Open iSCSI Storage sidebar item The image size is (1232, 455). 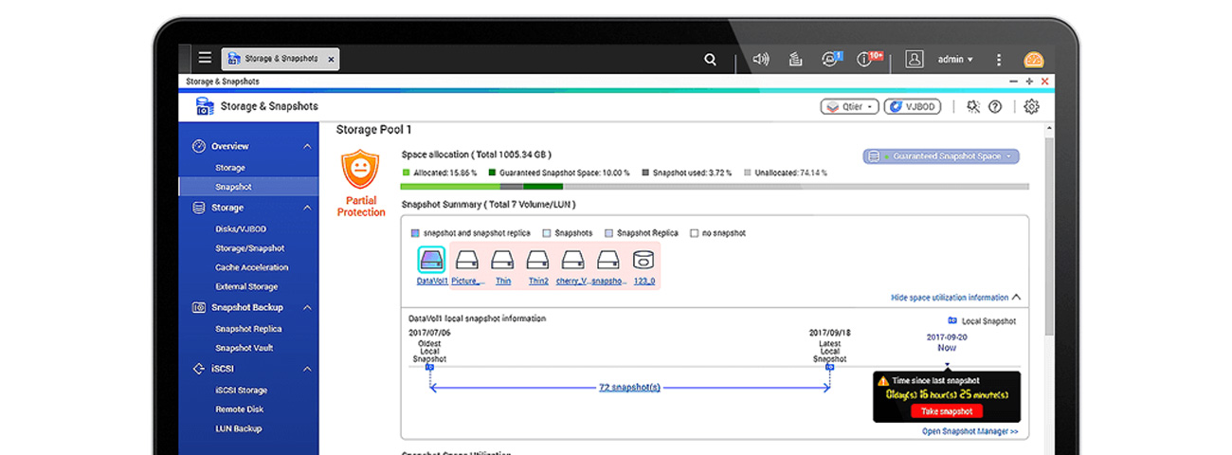[x=241, y=390]
